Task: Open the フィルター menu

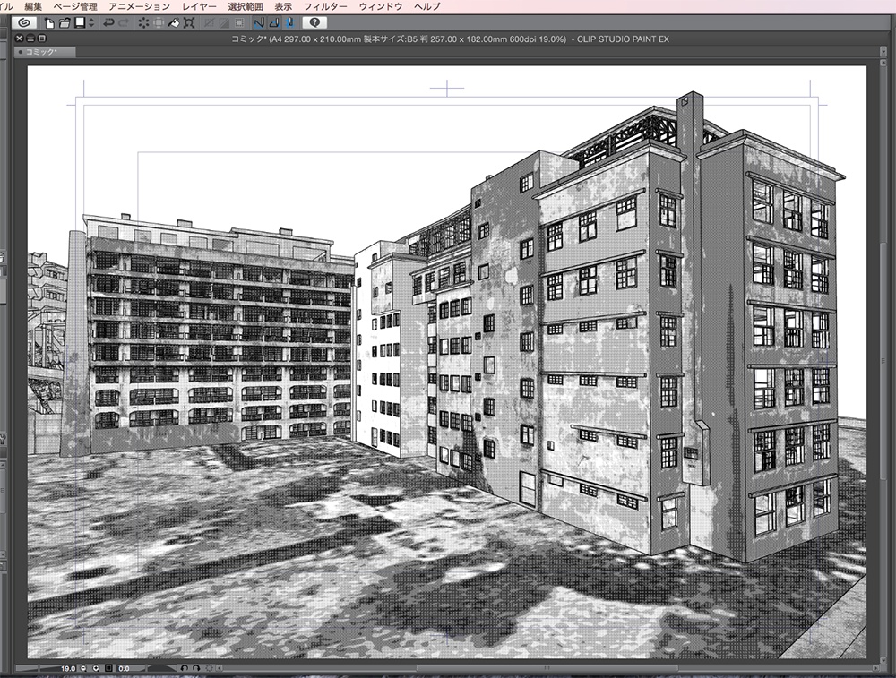Action: click(325, 6)
